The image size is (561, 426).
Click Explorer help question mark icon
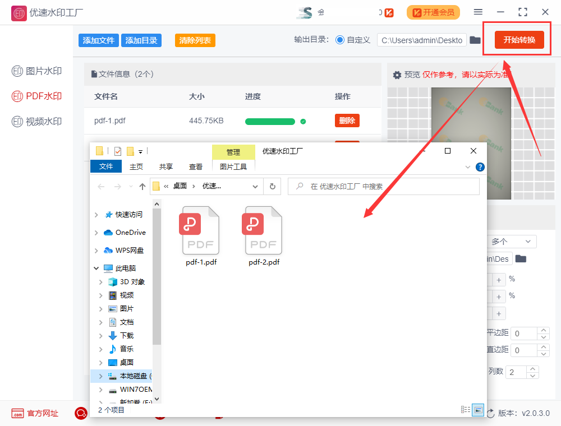coord(480,167)
